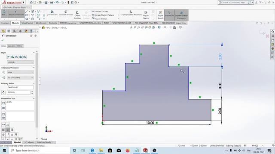Select the Circle sketch tool
Screen dimensions: 275x154
tap(33, 12)
